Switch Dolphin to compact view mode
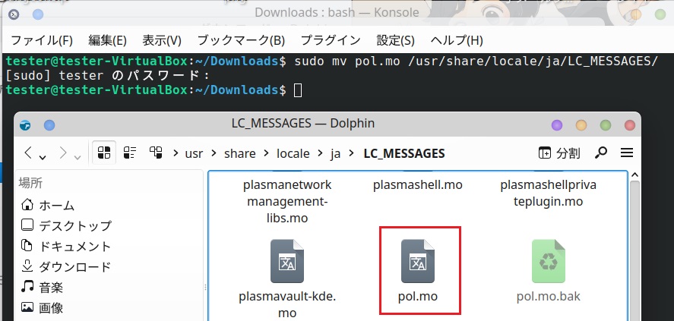674x321 pixels. 130,153
